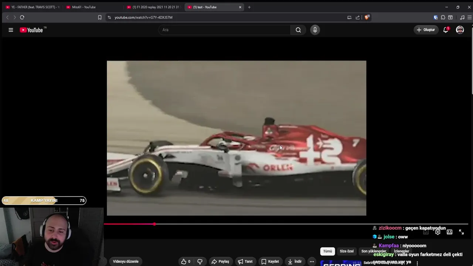Click the red playhead scrubber dot
Screen dimensions: 473x266
point(154,224)
